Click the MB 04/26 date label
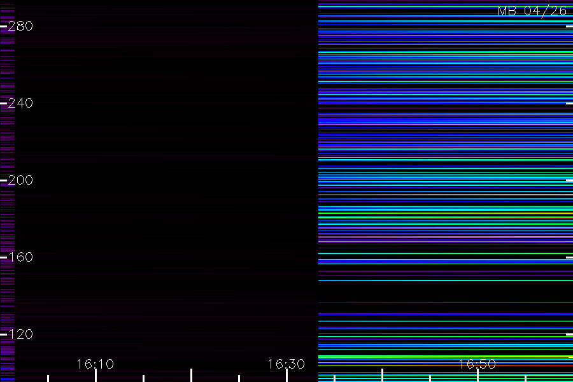This screenshot has height=382, width=573. click(x=532, y=11)
